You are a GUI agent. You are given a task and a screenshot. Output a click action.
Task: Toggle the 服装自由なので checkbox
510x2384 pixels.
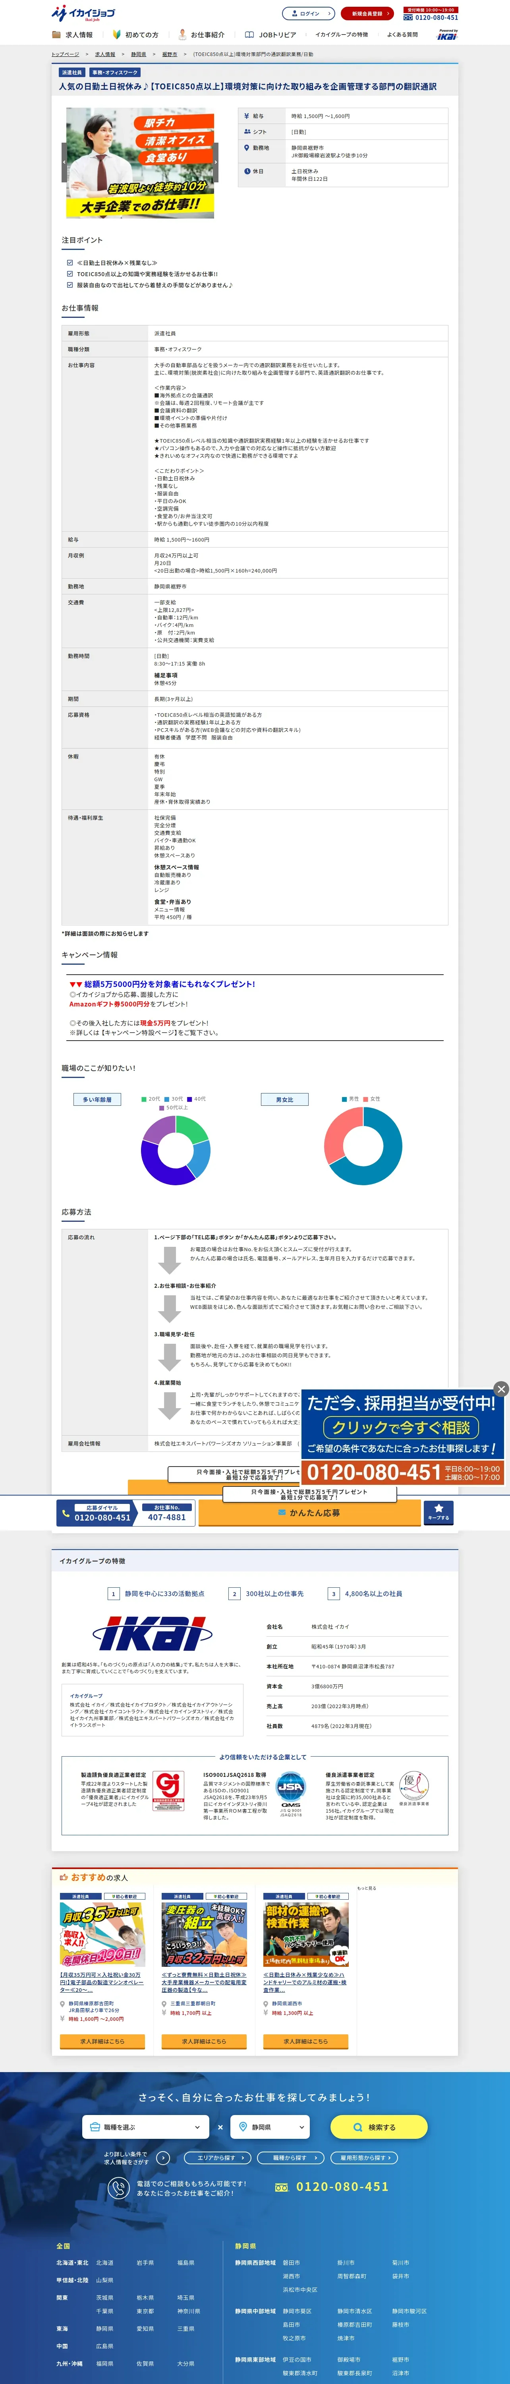[70, 285]
